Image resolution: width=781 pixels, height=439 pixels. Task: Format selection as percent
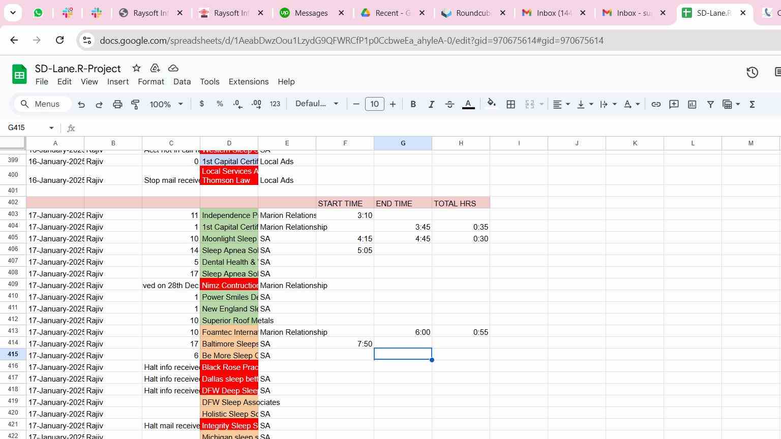220,104
